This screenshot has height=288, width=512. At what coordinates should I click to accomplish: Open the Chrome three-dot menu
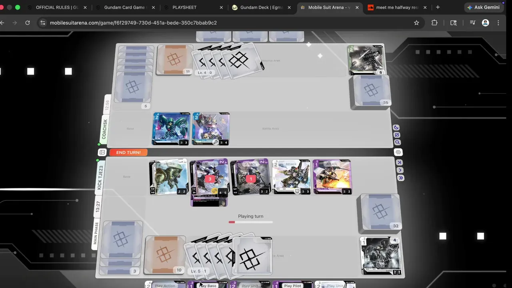[x=498, y=23]
